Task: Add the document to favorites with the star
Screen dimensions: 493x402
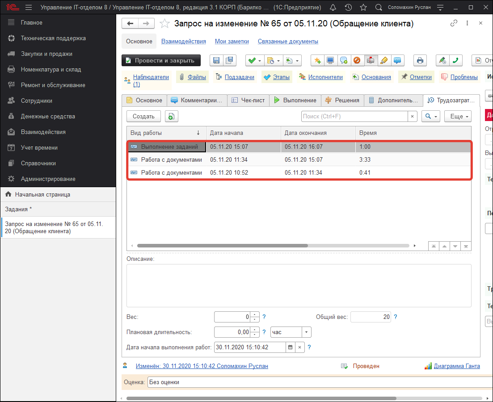Action: pyautogui.click(x=164, y=24)
